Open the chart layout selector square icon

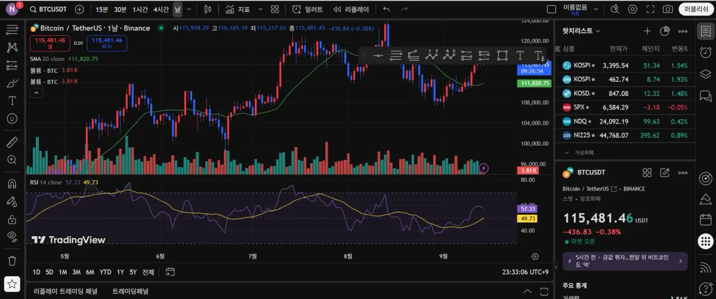[551, 10]
